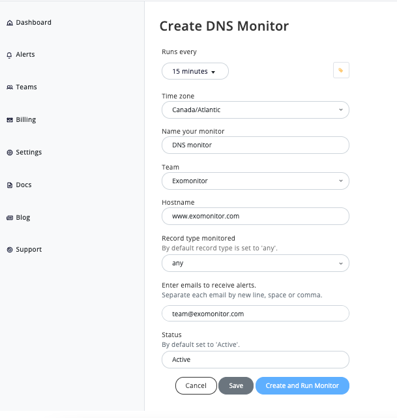Click the Create DNS Monitor heading
The width and height of the screenshot is (397, 418).
224,26
